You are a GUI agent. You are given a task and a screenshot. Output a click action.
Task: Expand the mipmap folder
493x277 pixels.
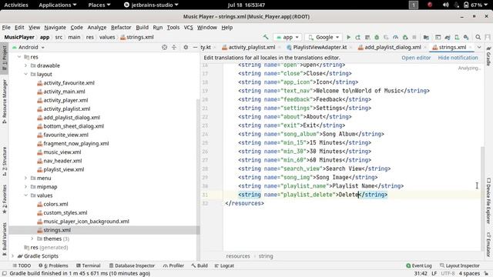[25, 186]
